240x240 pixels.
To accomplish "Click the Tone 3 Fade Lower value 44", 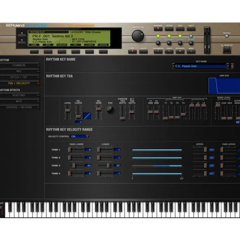I will (88, 165).
